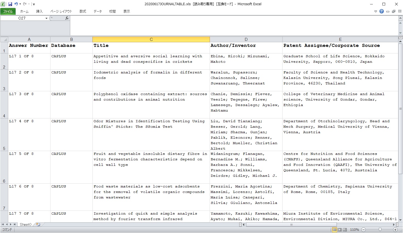Click the 110% zoom level button
Viewport: 403px width, 233px height.
pos(354,230)
